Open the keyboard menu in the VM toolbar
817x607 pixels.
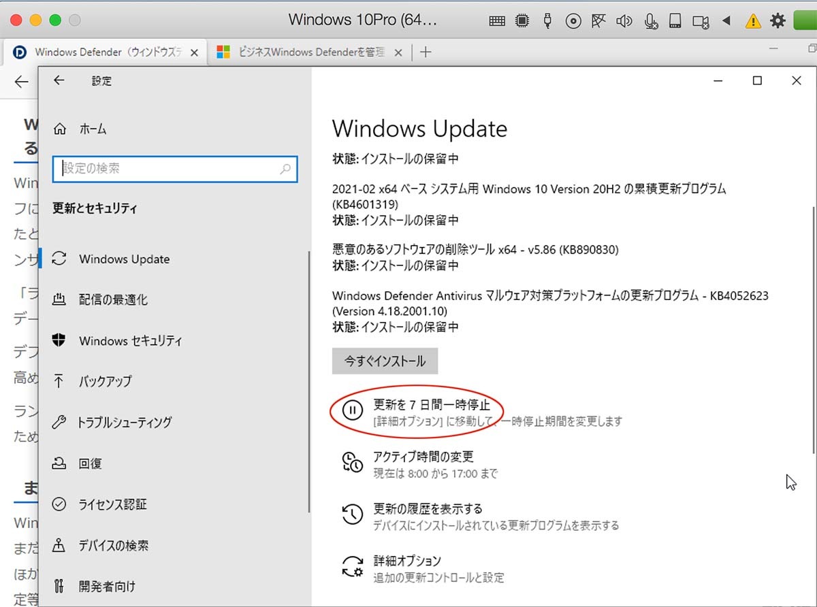[x=497, y=21]
